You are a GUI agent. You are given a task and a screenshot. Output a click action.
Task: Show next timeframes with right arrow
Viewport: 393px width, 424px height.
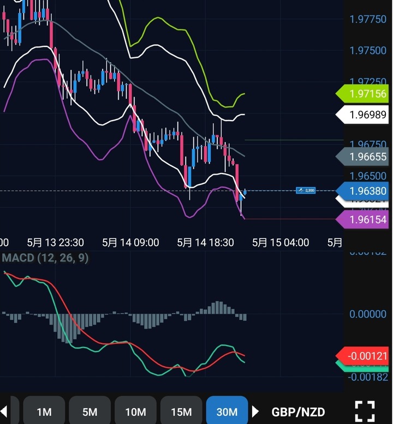click(x=255, y=411)
